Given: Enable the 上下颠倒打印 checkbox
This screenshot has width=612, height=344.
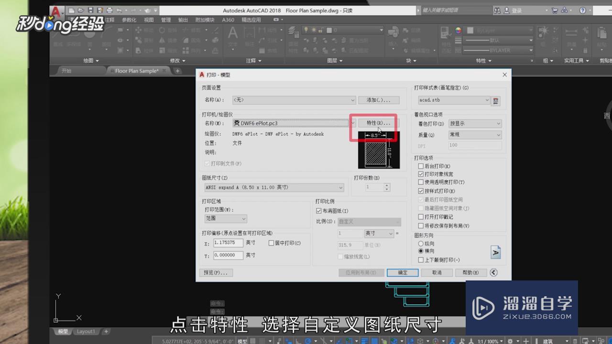Looking at the screenshot, I should 421,260.
